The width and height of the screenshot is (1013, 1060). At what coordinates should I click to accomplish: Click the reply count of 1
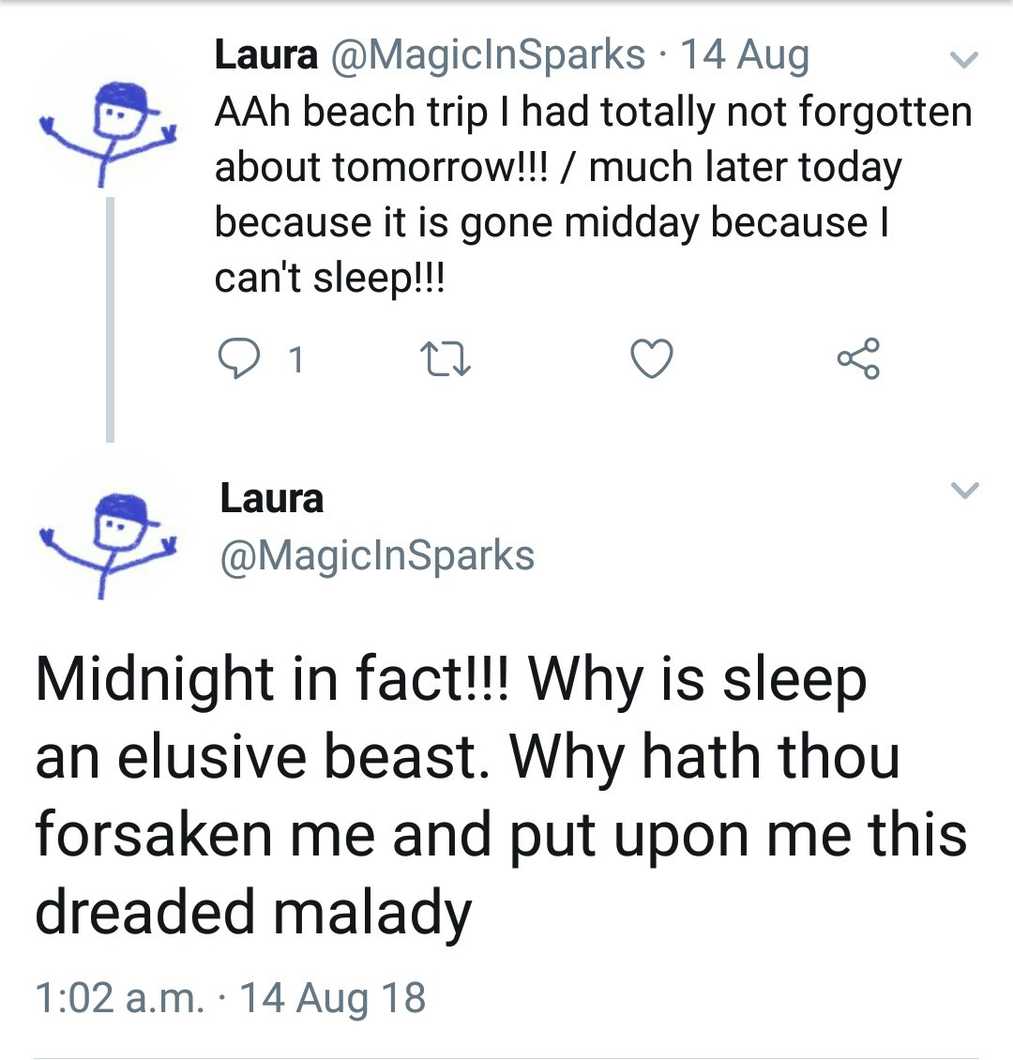pos(295,360)
